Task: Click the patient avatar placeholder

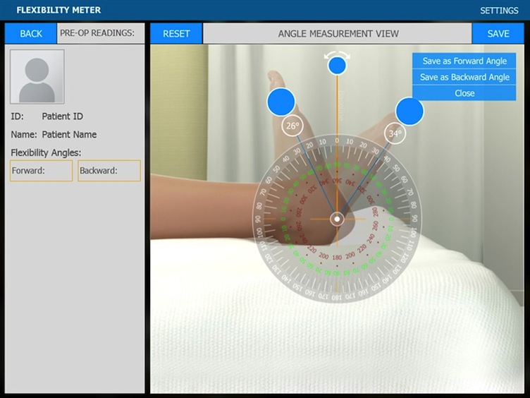Action: 37,76
